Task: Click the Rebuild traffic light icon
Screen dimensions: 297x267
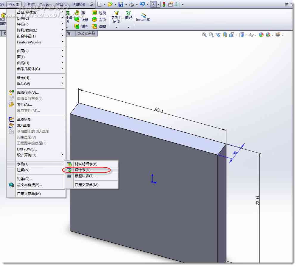Action: 164,4
